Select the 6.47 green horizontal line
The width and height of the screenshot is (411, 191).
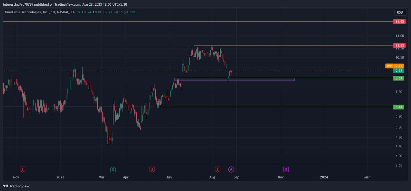tap(275, 107)
